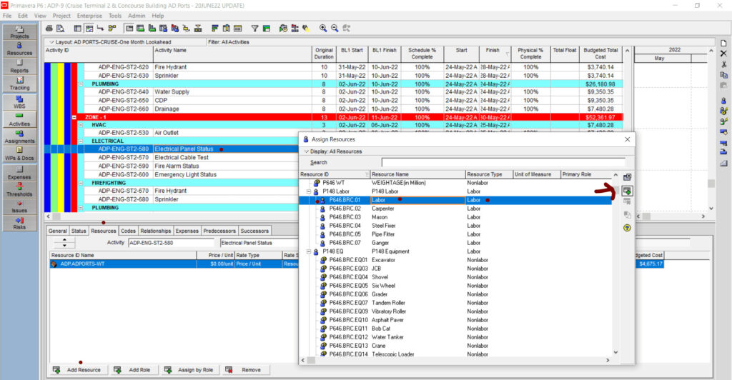732x380 pixels.
Task: Switch to the Status tab
Action: (79, 231)
